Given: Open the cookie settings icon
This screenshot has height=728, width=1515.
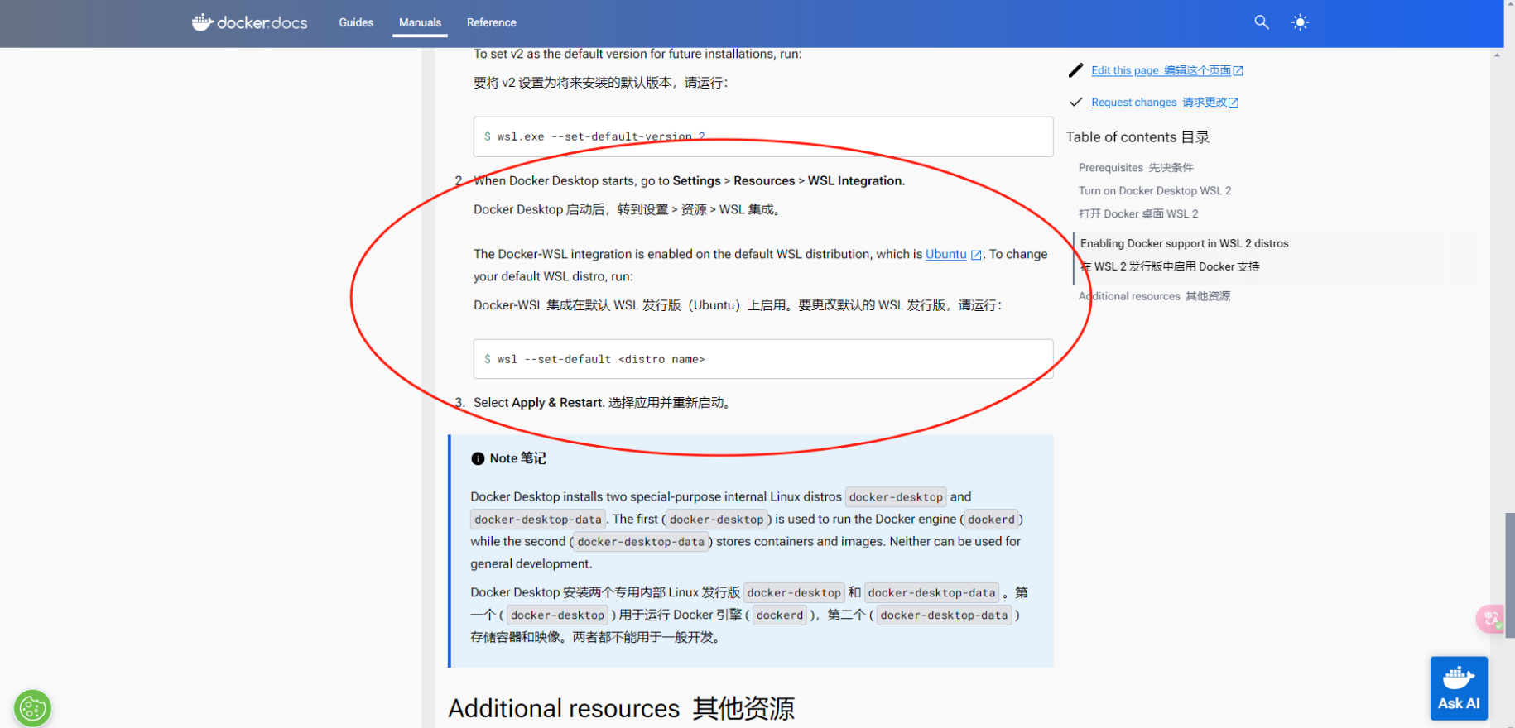Looking at the screenshot, I should pyautogui.click(x=32, y=708).
